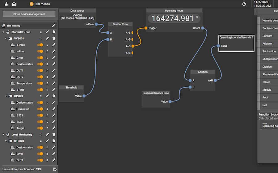Image resolution: width=278 pixels, height=173 pixels.
Task: Collapse the DI5028 tree node
Action: [x=6, y=96]
